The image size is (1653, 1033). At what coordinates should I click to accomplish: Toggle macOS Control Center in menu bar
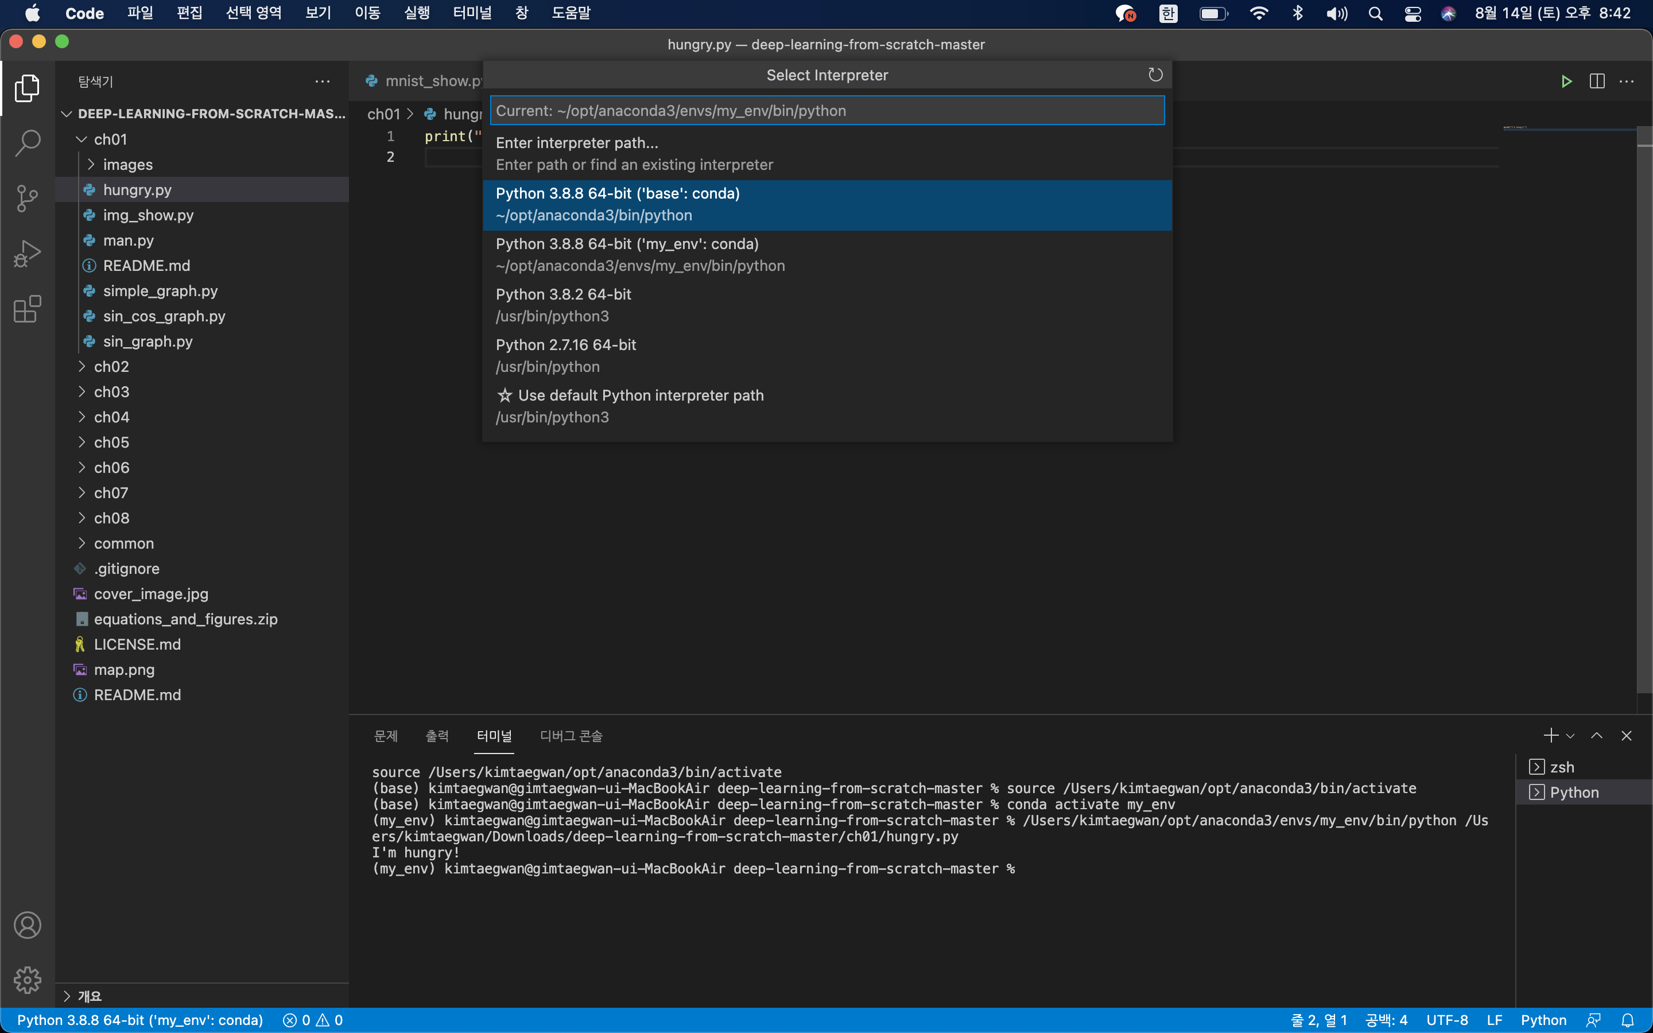click(x=1413, y=13)
